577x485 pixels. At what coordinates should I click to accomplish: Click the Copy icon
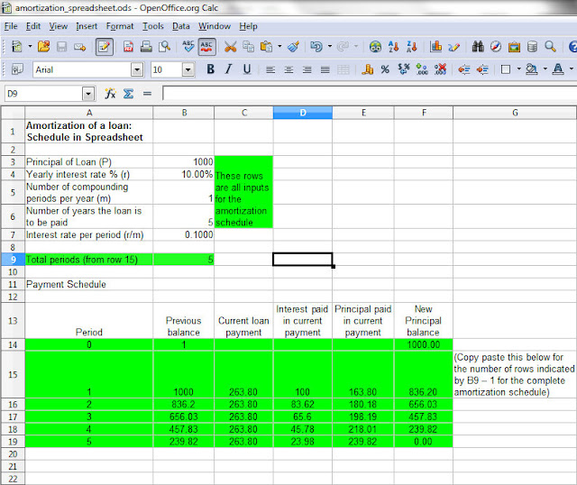point(249,47)
